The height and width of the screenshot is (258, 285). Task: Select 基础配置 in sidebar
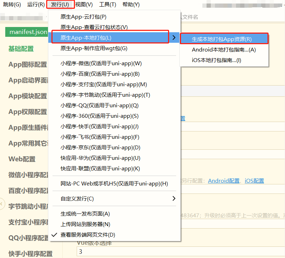click(21, 49)
